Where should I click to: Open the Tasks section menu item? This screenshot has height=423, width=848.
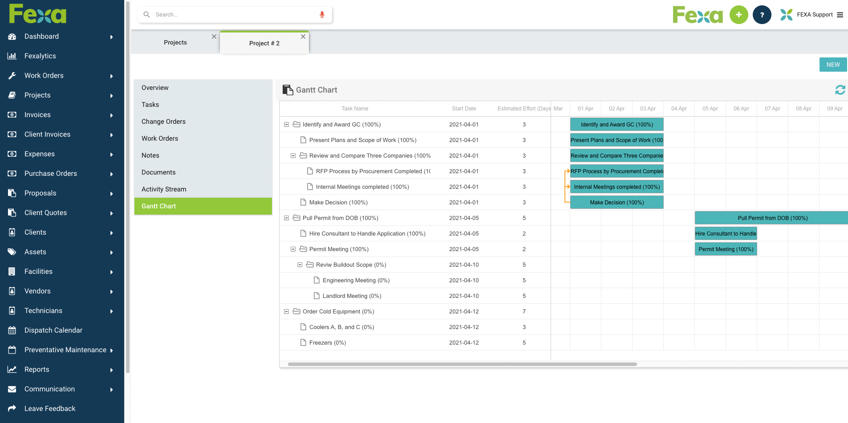click(150, 105)
